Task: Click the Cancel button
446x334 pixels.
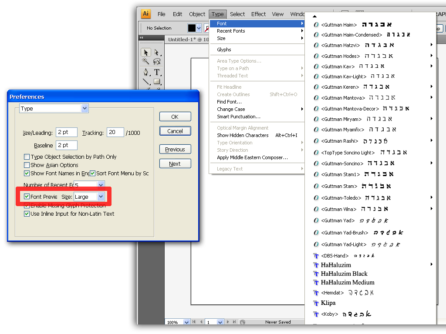Action: coord(175,131)
